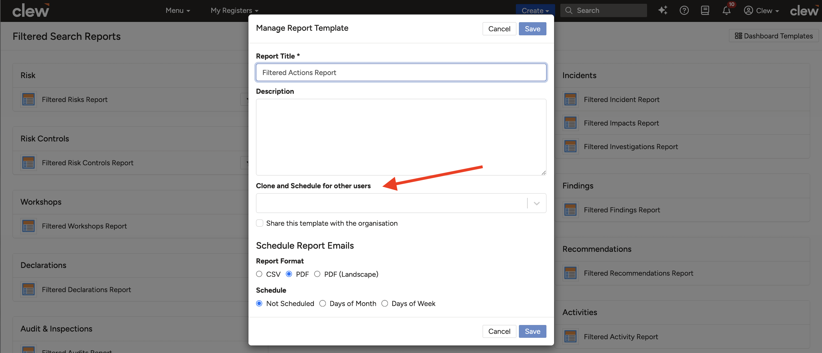Open Filtered Risk Controls Report link
822x353 pixels.
tap(88, 162)
